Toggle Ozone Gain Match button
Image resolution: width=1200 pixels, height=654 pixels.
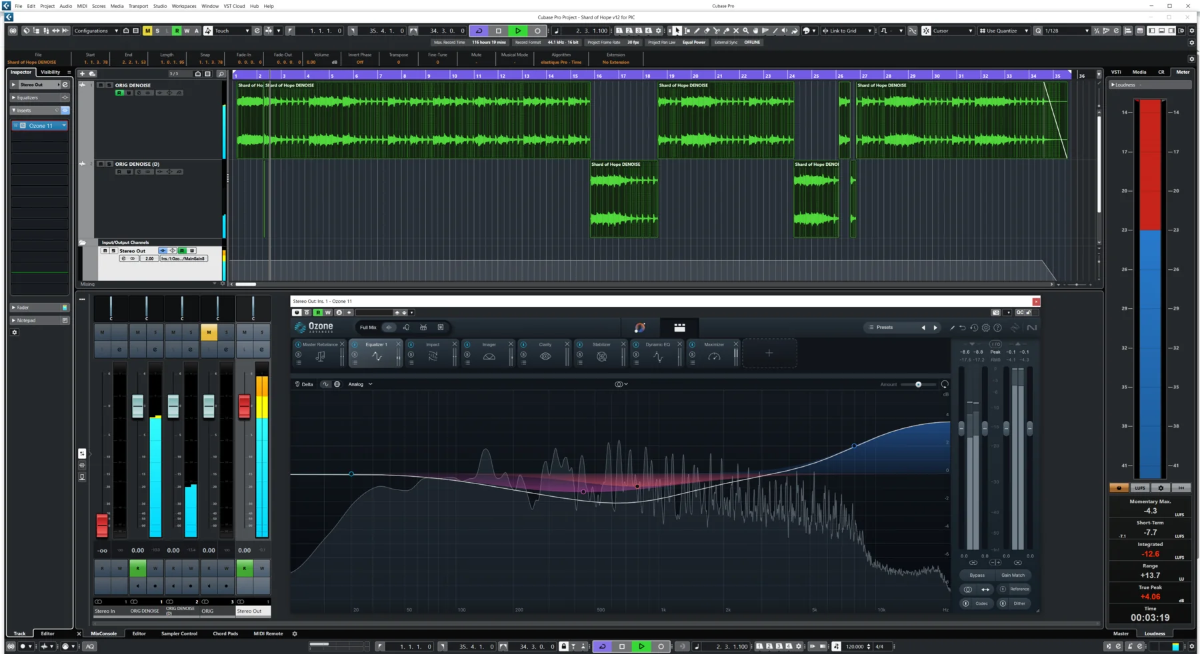tap(1013, 575)
